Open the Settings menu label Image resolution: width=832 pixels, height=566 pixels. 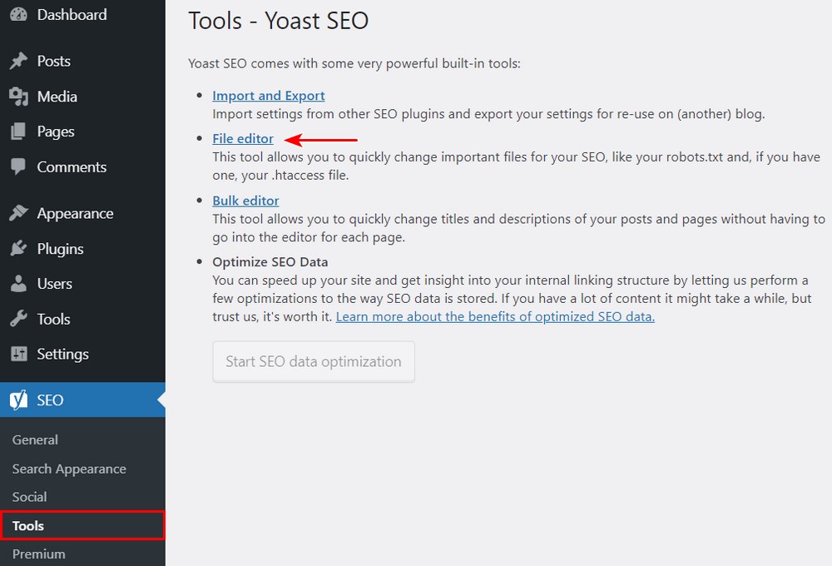62,354
